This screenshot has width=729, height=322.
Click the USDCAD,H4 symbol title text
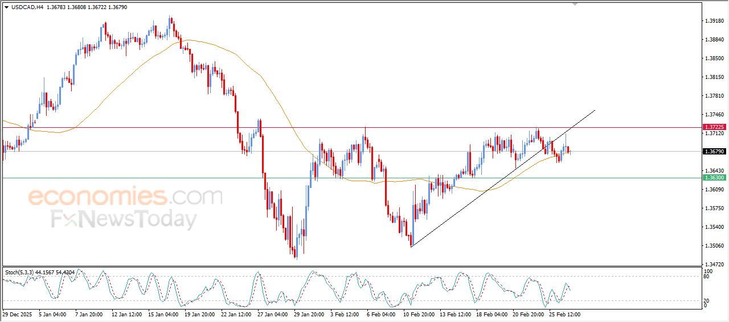[27, 7]
